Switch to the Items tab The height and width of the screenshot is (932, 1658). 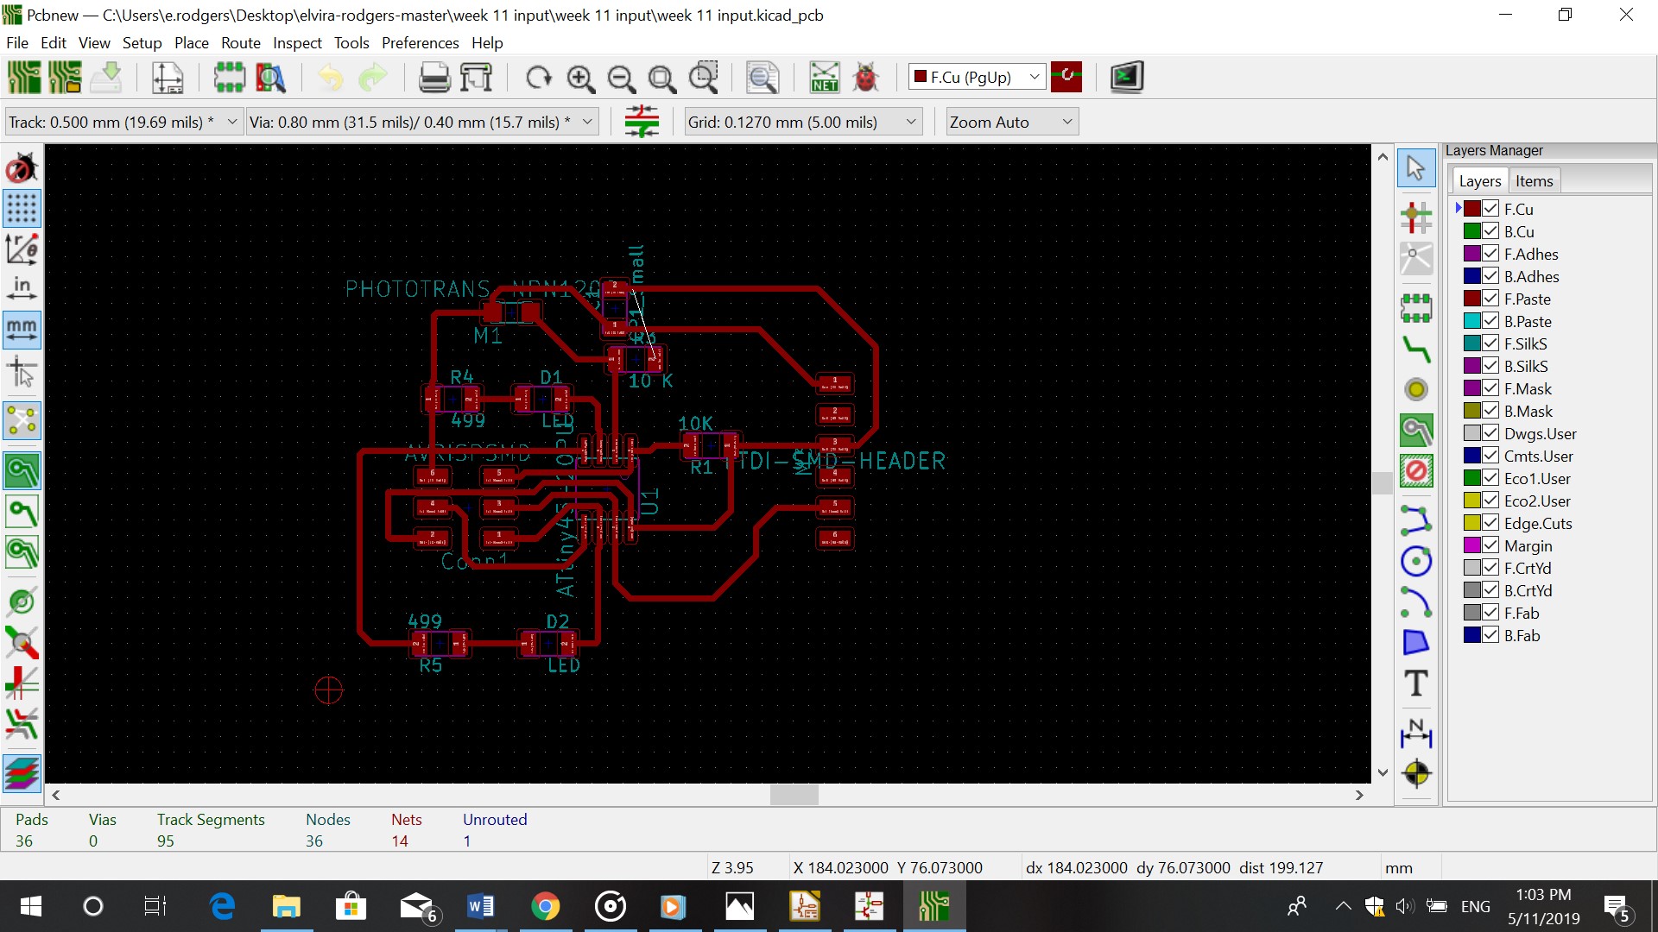click(1534, 181)
